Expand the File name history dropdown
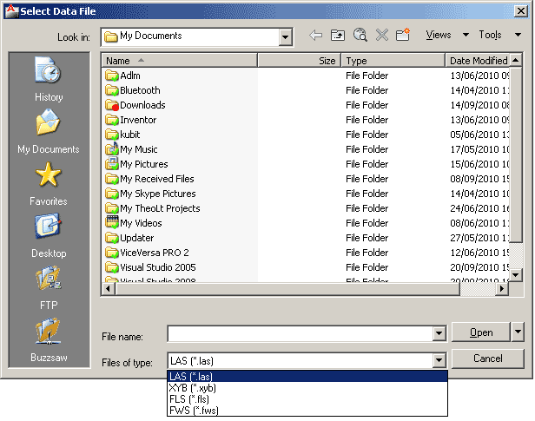Screen dimensions: 535x421 pos(439,333)
